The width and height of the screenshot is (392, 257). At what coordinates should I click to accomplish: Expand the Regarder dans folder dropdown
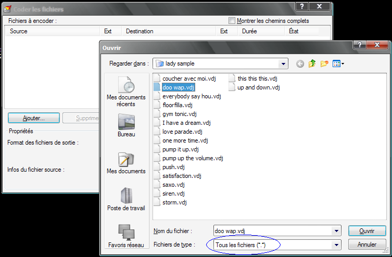pyautogui.click(x=283, y=64)
